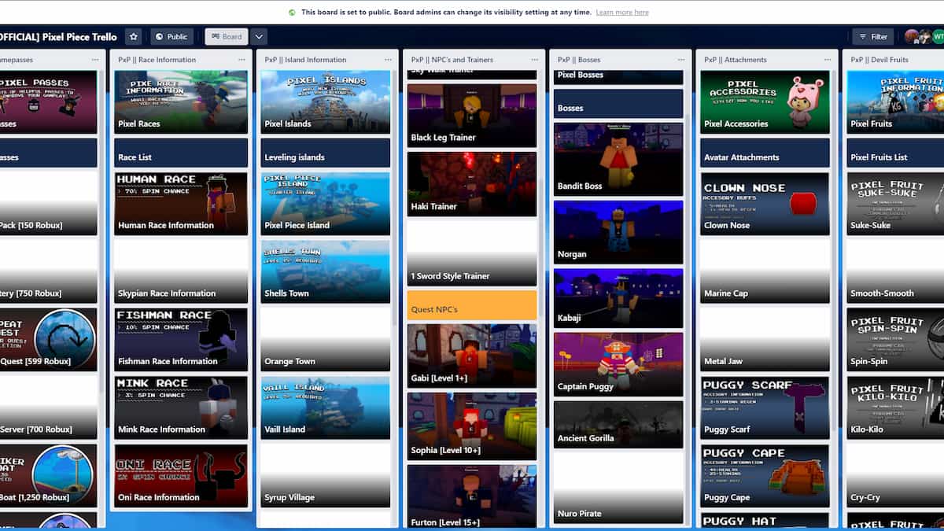
Task: Open the Human Race Information card
Action: (181, 204)
